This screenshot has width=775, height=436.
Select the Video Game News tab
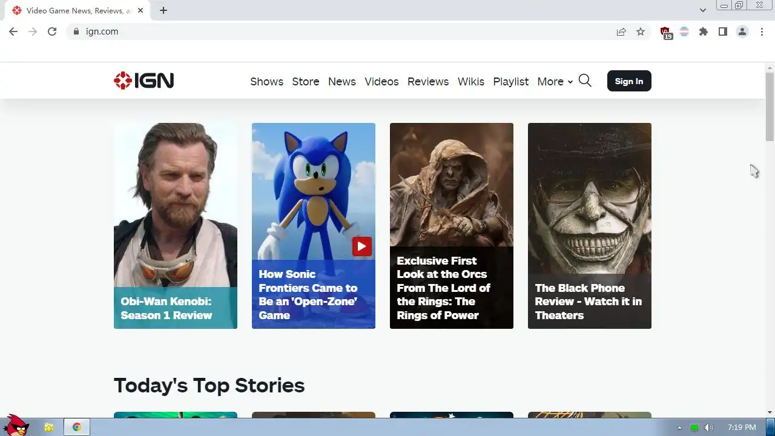(x=77, y=10)
